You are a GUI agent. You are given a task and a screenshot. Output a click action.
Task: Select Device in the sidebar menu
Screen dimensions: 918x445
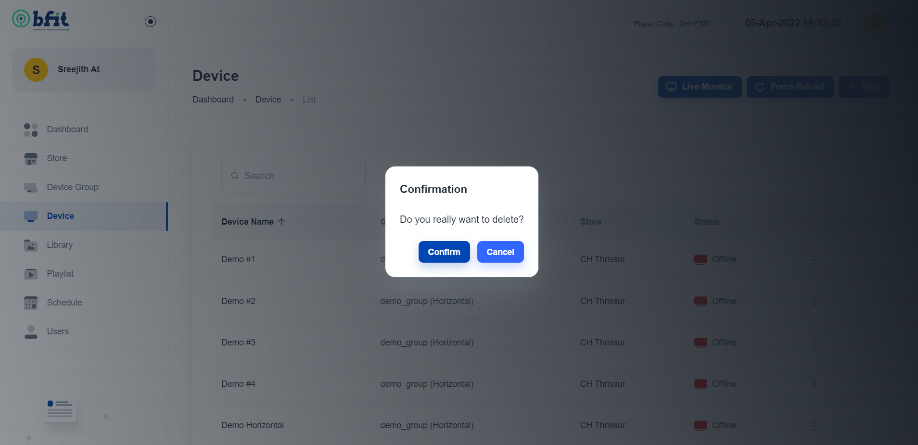[x=84, y=216]
